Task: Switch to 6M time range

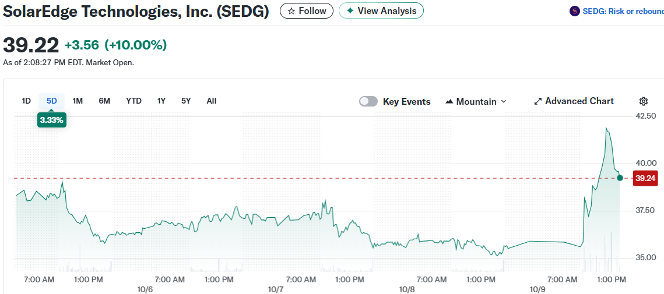Action: (104, 101)
